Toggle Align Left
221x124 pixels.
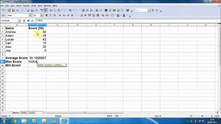click(60, 15)
